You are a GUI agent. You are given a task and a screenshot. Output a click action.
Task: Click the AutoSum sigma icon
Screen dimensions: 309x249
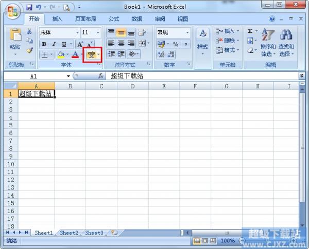pos(250,31)
